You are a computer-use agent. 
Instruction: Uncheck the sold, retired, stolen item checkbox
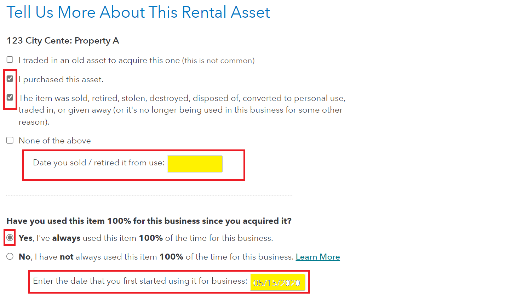pyautogui.click(x=10, y=97)
